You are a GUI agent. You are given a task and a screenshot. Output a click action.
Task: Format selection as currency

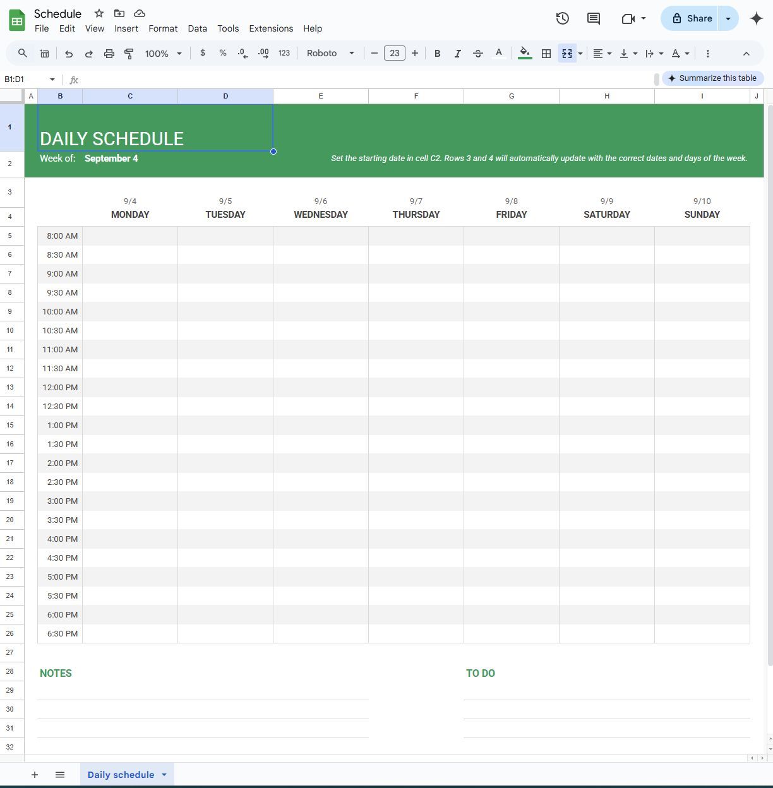click(203, 53)
